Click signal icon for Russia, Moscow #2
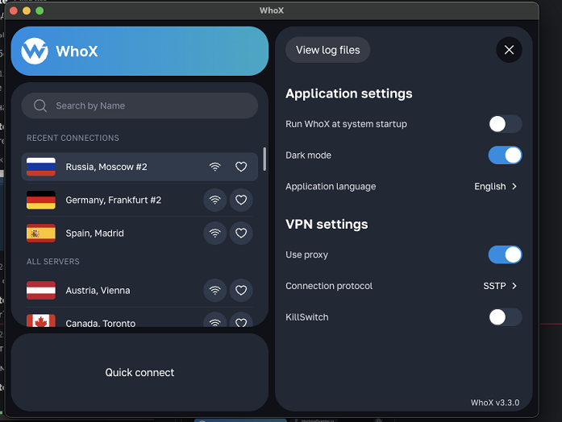Screen dimensions: 562x422 pyautogui.click(x=215, y=167)
